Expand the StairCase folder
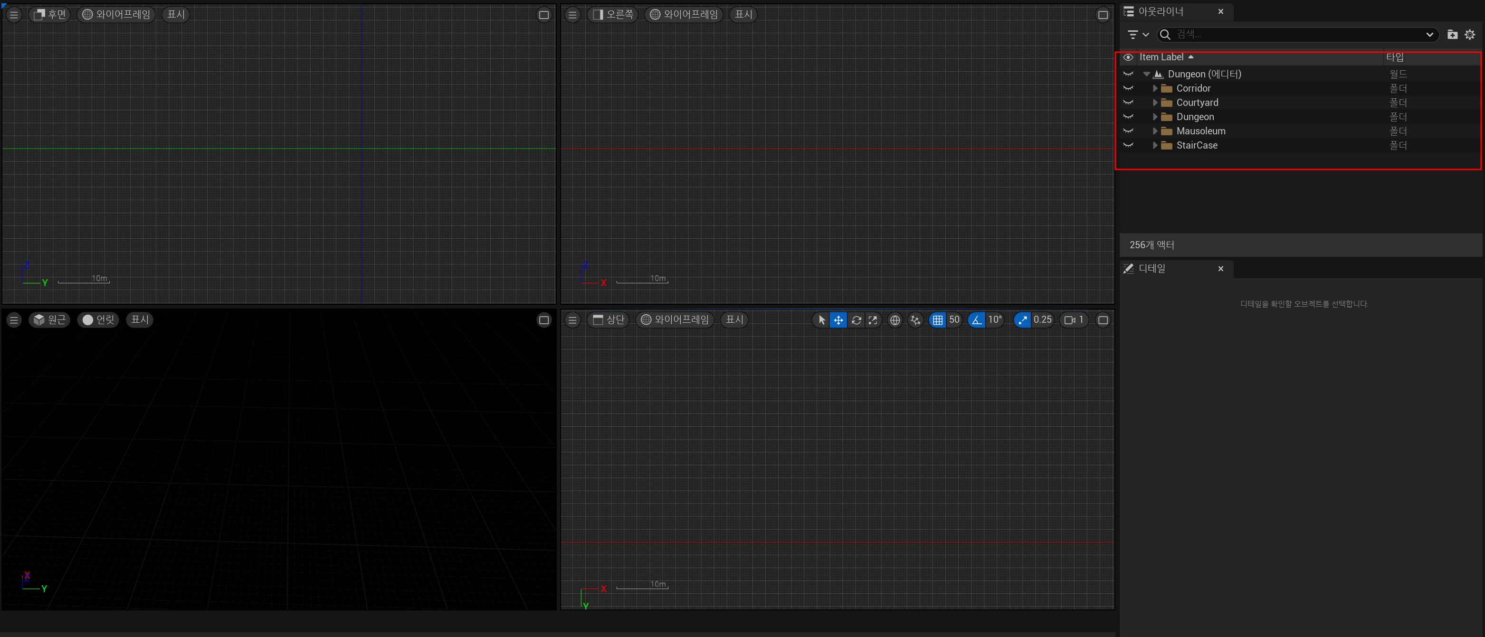1485x637 pixels. coord(1155,145)
